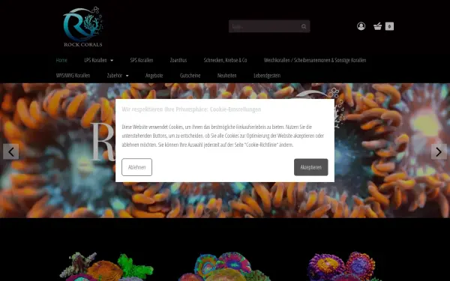Accept cookies with Akzeptieren button
This screenshot has width=450, height=281.
310,167
